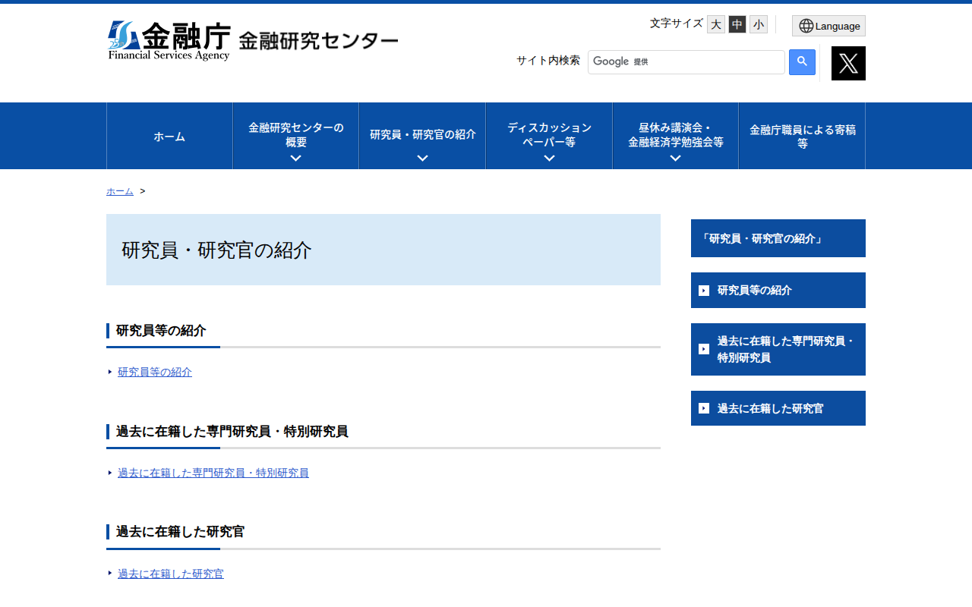Click sidebar button 過去に在籍した研究官

click(x=778, y=408)
